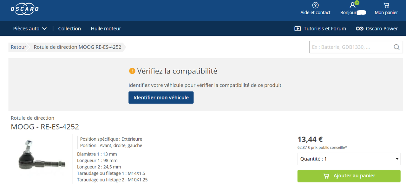Open the Mon panier cart icon
This screenshot has height=184, width=406.
pos(386,5)
